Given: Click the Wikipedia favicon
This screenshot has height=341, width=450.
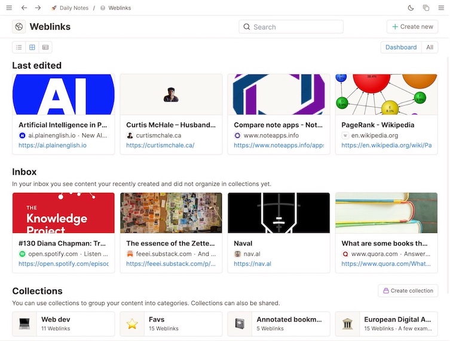Looking at the screenshot, I should click(345, 136).
